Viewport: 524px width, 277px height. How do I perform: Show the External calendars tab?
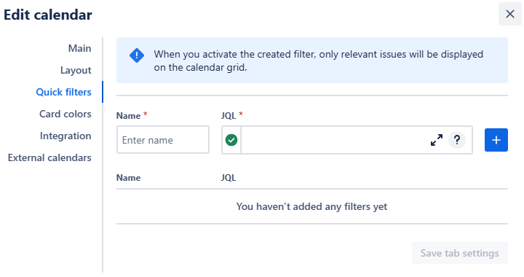(x=49, y=157)
